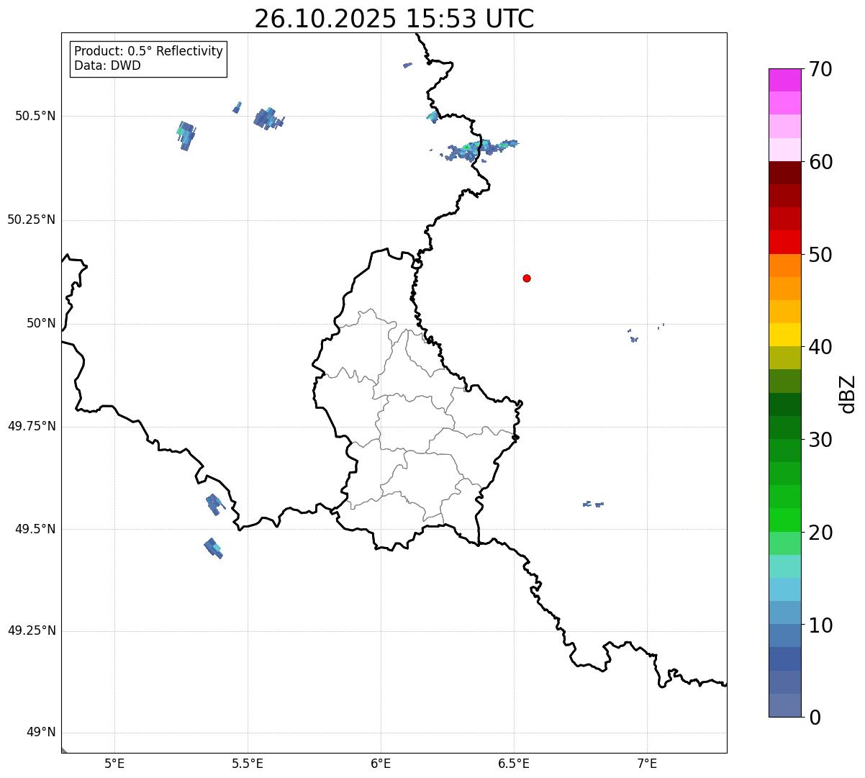This screenshot has width=865, height=778.
Task: Click the 50.25°N latitude label
Action: [31, 220]
